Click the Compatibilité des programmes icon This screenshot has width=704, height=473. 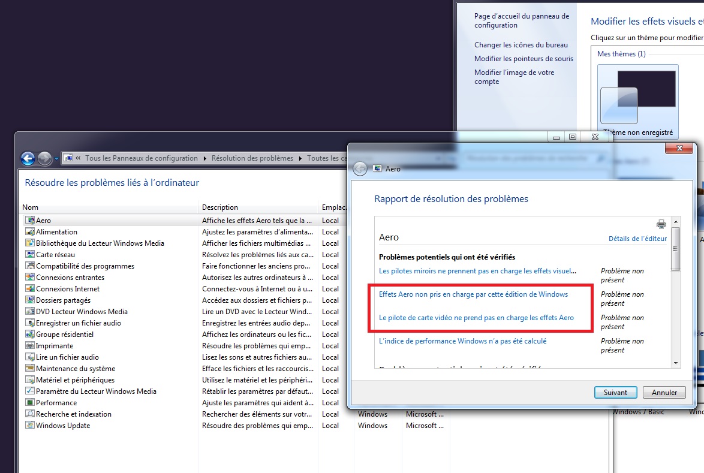coord(30,266)
